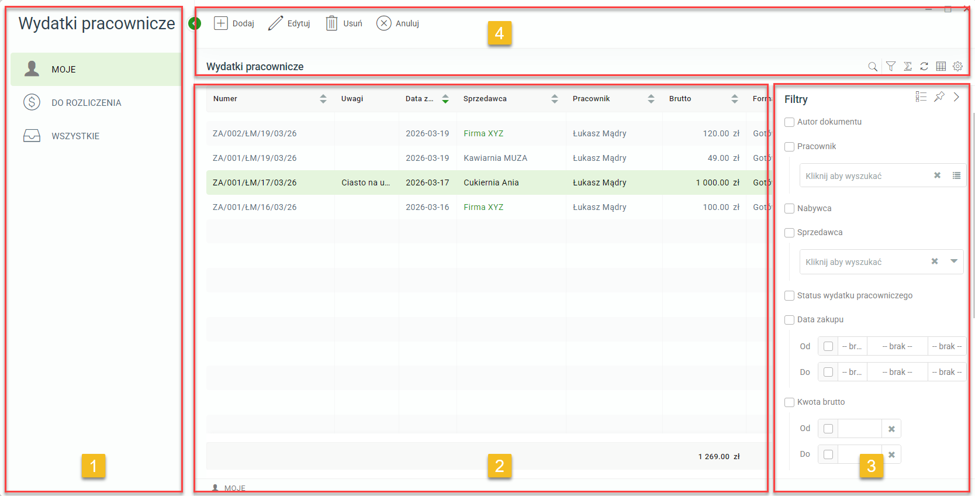The width and height of the screenshot is (975, 496).
Task: Expand the Sprzedawca filter dropdown arrow
Action: click(954, 261)
